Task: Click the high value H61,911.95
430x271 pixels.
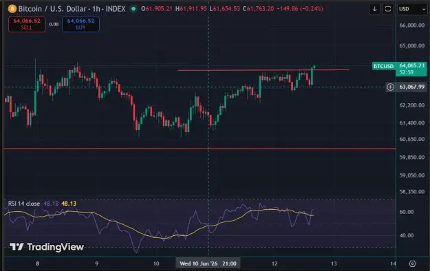Action: click(191, 9)
